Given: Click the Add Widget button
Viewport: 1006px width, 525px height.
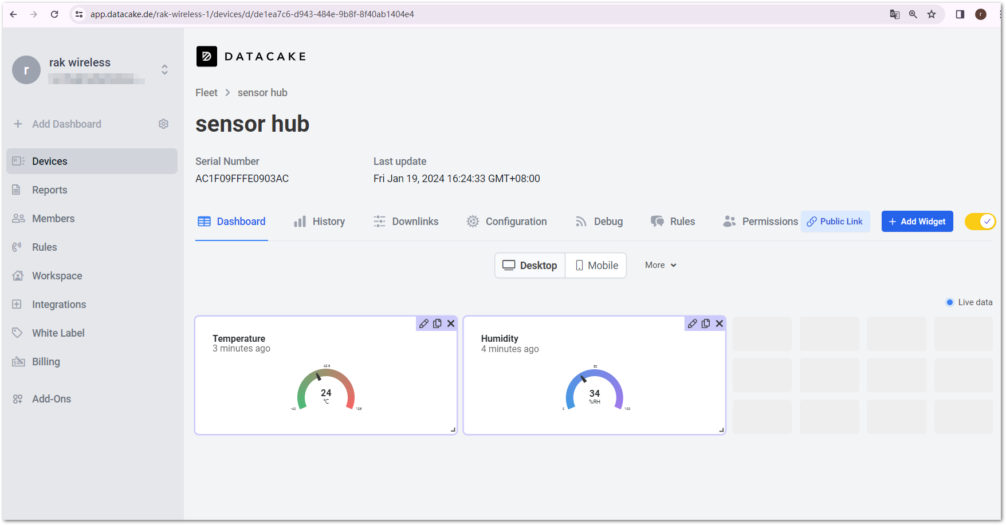Looking at the screenshot, I should [x=917, y=222].
